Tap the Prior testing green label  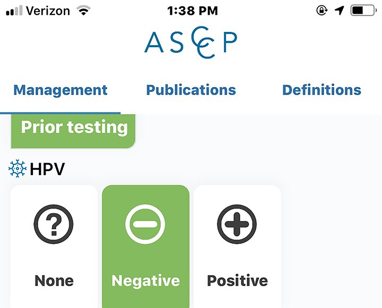73,131
